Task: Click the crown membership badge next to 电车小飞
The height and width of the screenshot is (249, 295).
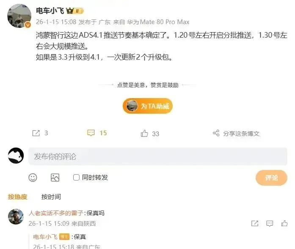Action: click(75, 11)
